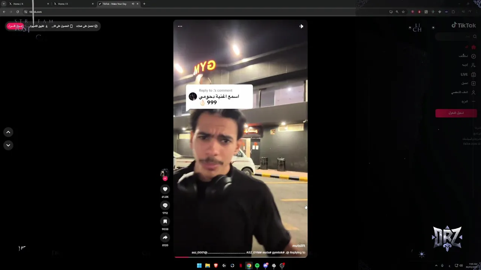Click the TikTok logo in the sidebar
Image resolution: width=481 pixels, height=270 pixels.
pos(464,25)
